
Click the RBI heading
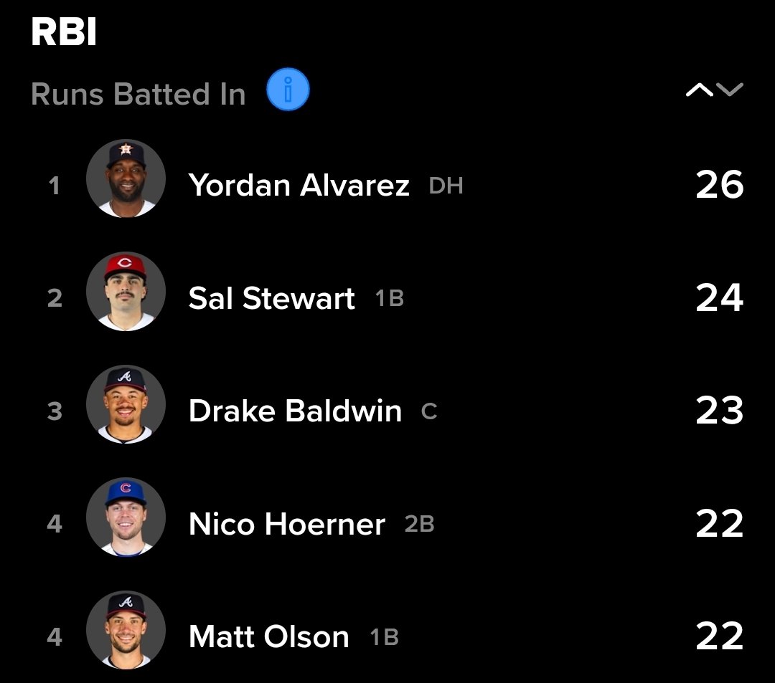click(x=64, y=33)
